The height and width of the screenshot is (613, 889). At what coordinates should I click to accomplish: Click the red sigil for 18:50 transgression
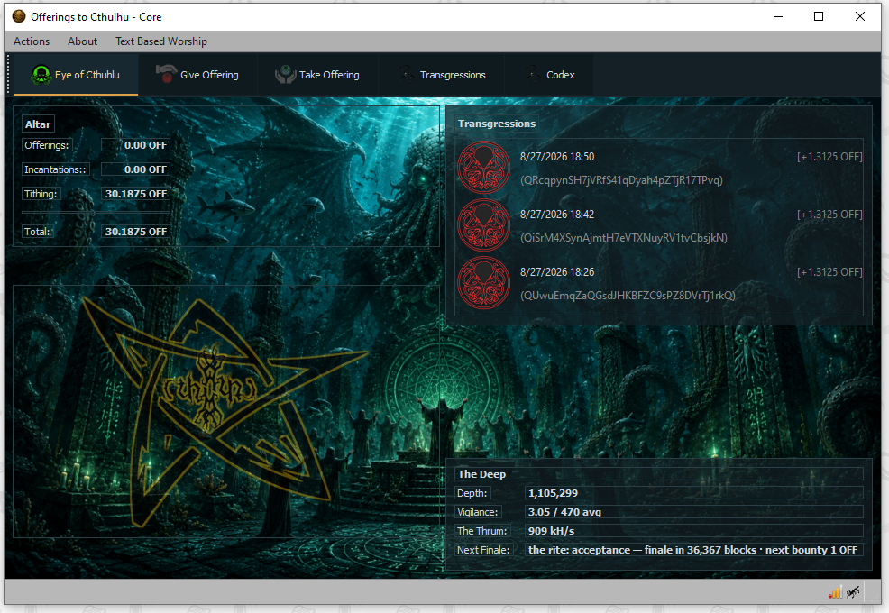click(x=483, y=168)
